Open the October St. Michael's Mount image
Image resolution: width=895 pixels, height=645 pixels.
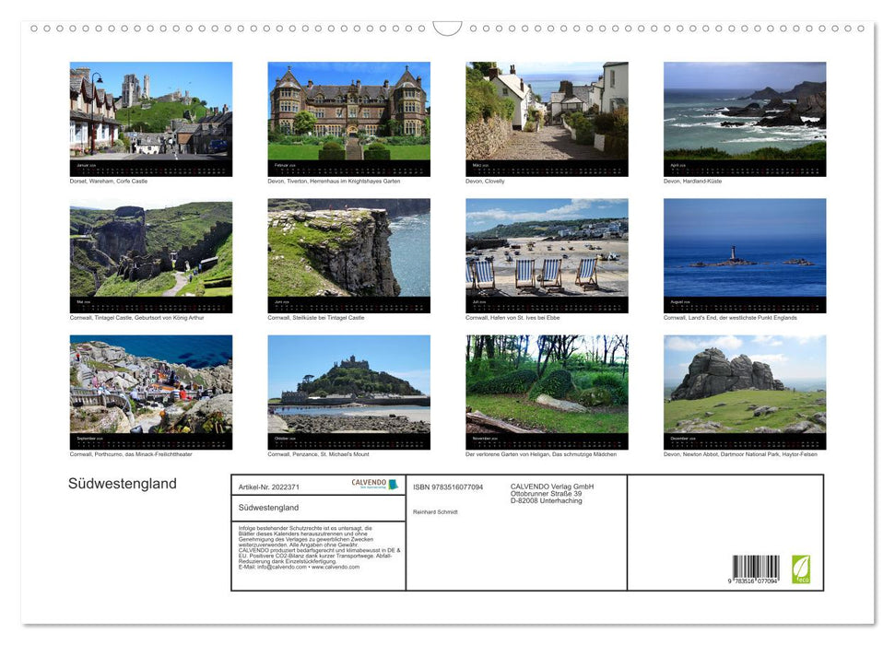[x=349, y=391]
